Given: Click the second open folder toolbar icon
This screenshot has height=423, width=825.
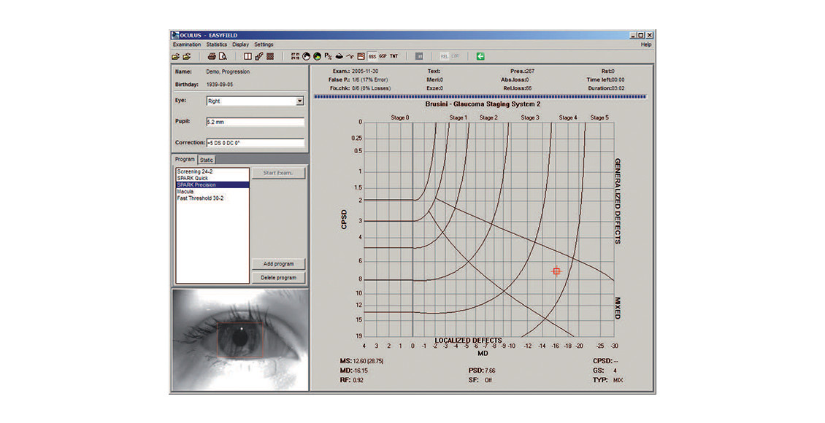Looking at the screenshot, I should (x=186, y=56).
